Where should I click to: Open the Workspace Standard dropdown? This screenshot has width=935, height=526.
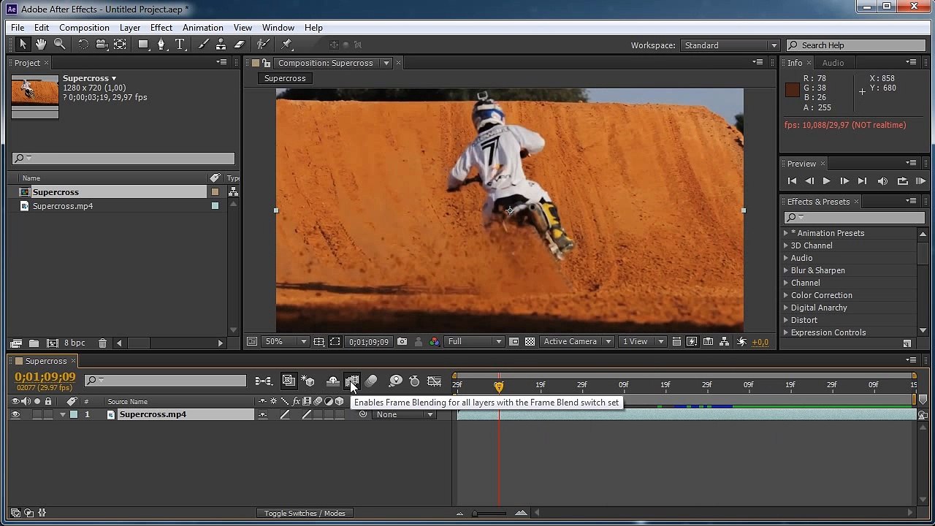coord(730,45)
